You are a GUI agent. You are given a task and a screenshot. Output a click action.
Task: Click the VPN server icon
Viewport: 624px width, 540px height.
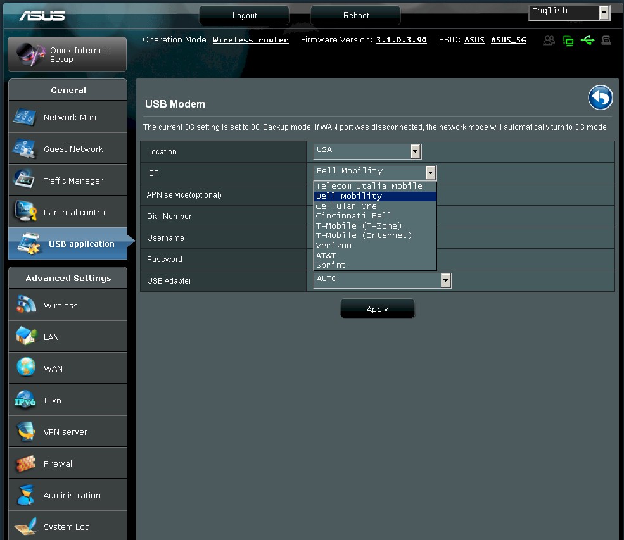coord(25,432)
